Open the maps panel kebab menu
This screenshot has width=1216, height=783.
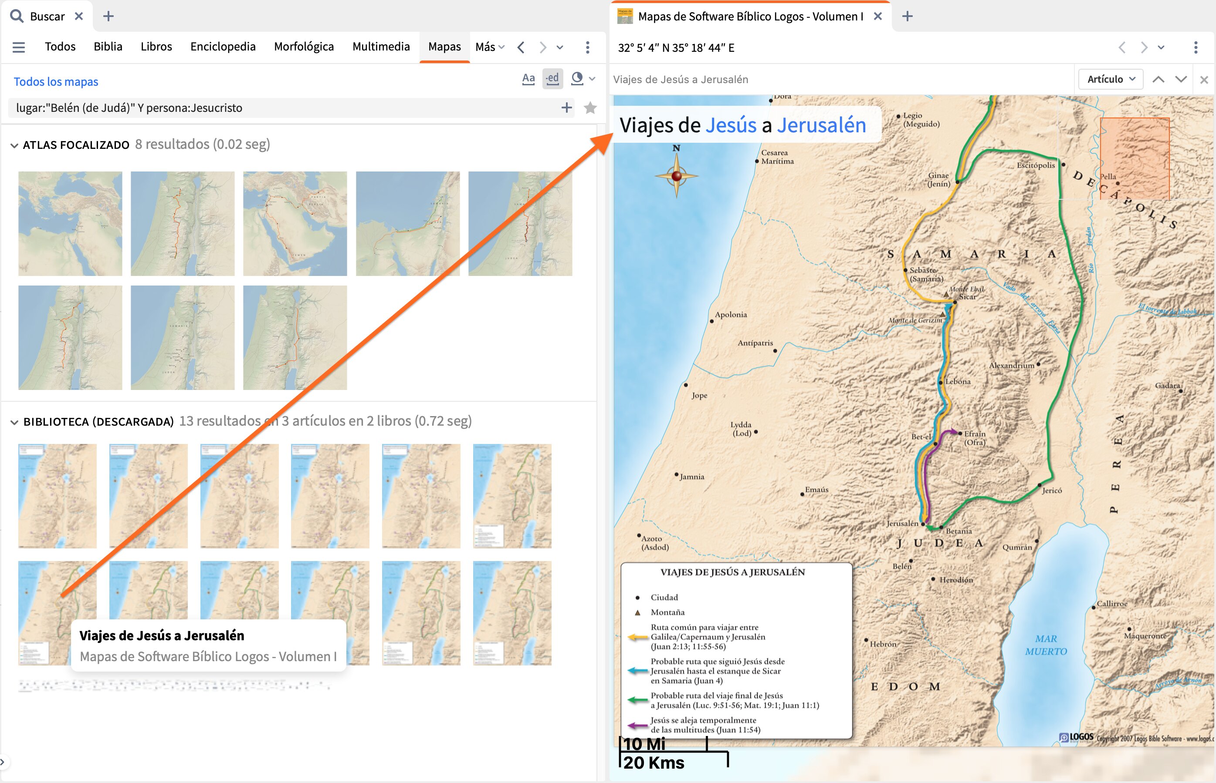[1196, 47]
